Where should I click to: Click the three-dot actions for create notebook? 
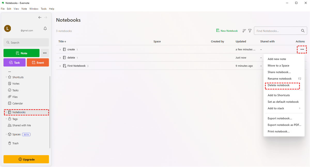pyautogui.click(x=302, y=49)
